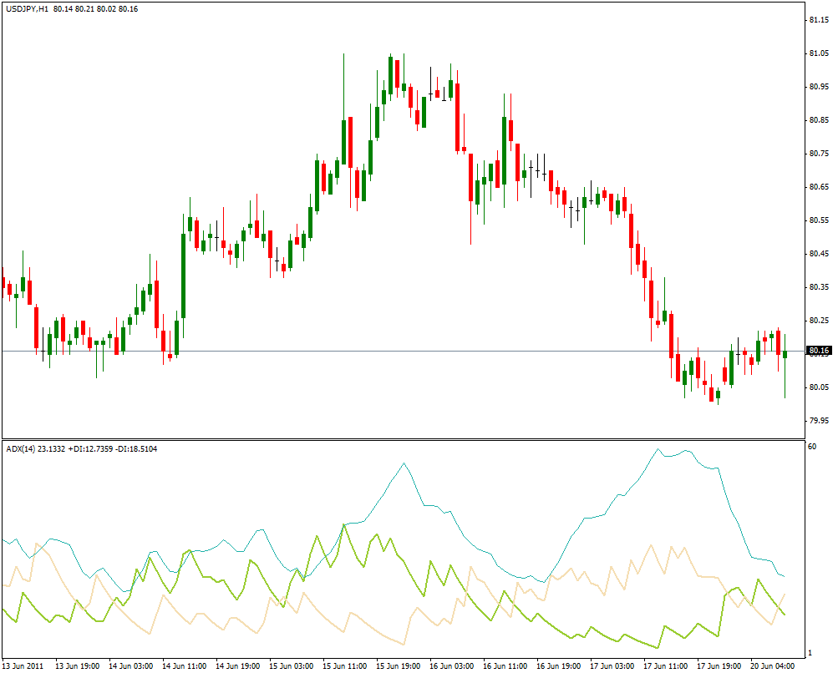Click the 13 Jun 2011 date label
The height and width of the screenshot is (673, 838).
[x=24, y=666]
